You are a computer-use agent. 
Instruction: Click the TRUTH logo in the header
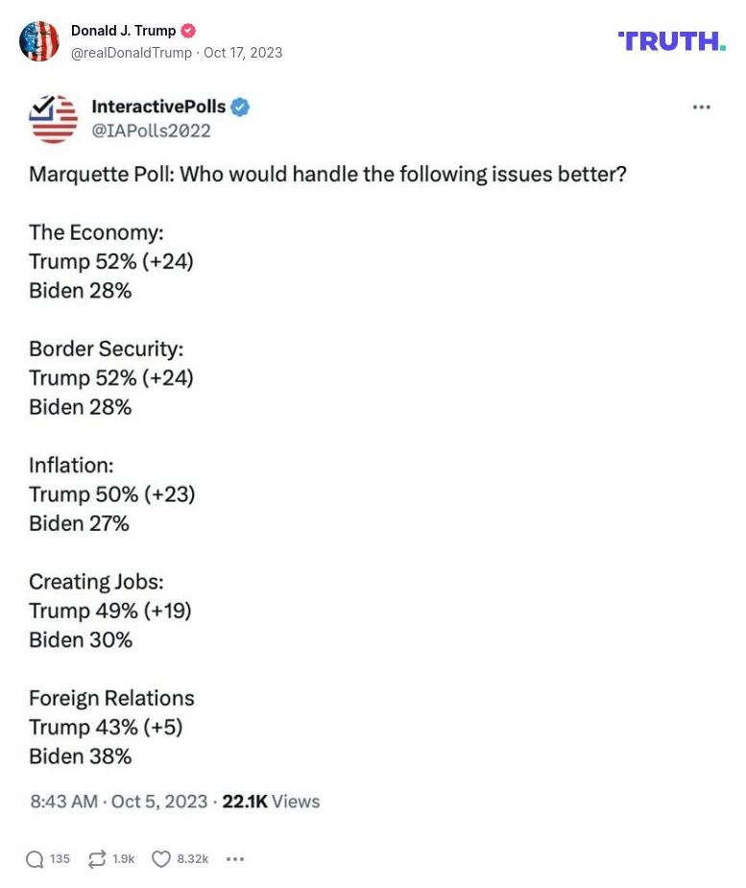tap(670, 41)
